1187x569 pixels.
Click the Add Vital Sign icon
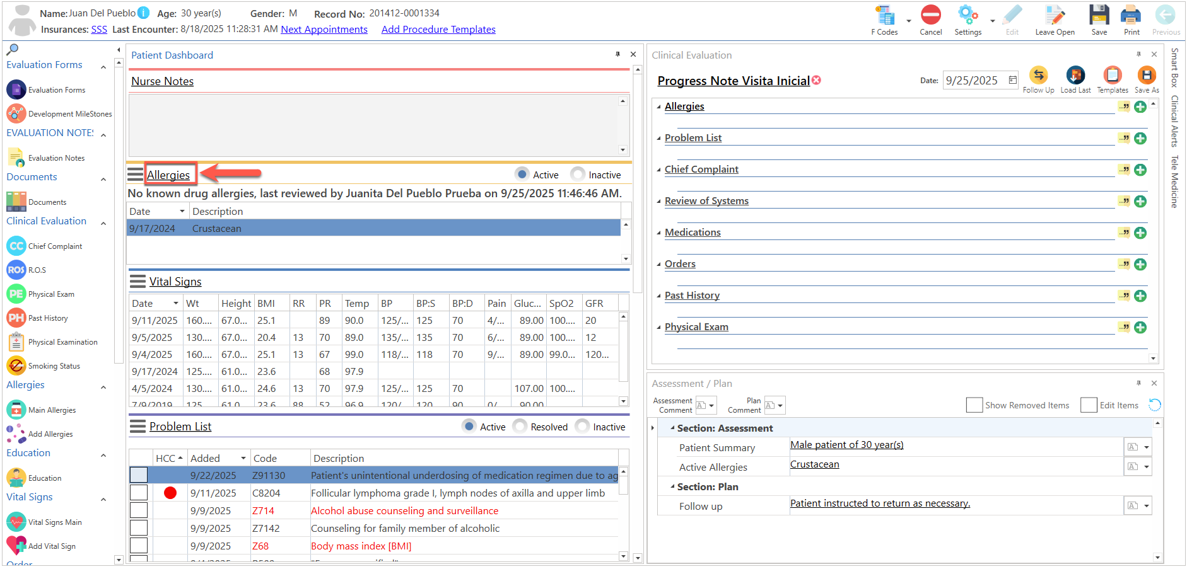[16, 546]
